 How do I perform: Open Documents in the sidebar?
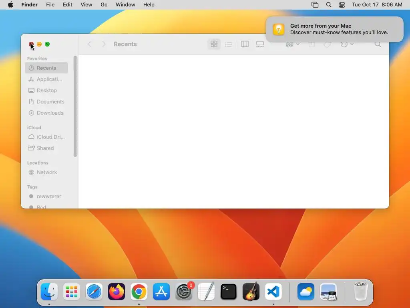pyautogui.click(x=46, y=101)
